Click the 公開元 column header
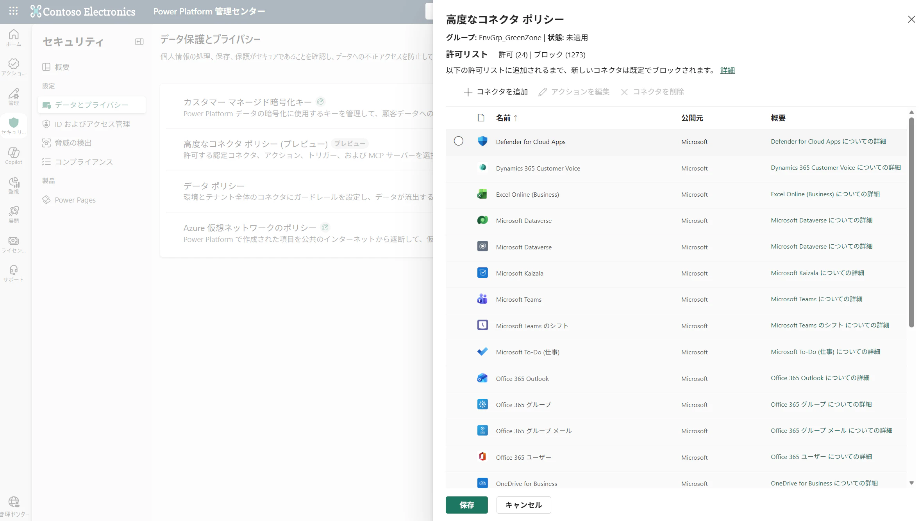 point(692,118)
